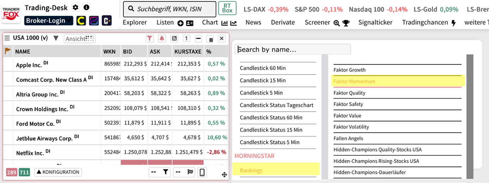Image resolution: width=489 pixels, height=183 pixels.
Task: Click the line chart icon next to Chart
Action: tap(233, 23)
